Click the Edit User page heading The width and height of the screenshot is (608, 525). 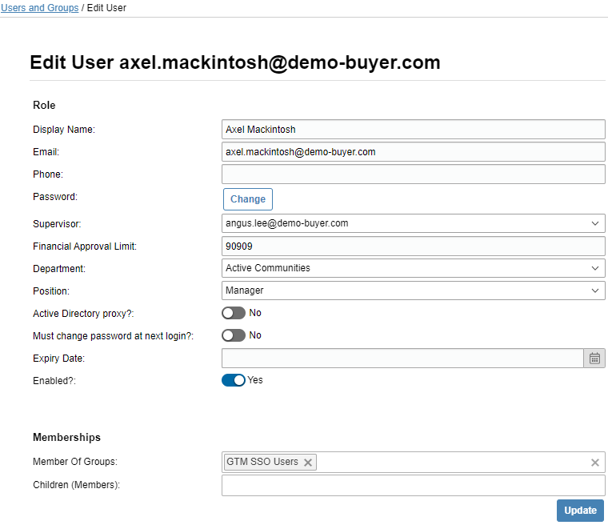point(235,62)
